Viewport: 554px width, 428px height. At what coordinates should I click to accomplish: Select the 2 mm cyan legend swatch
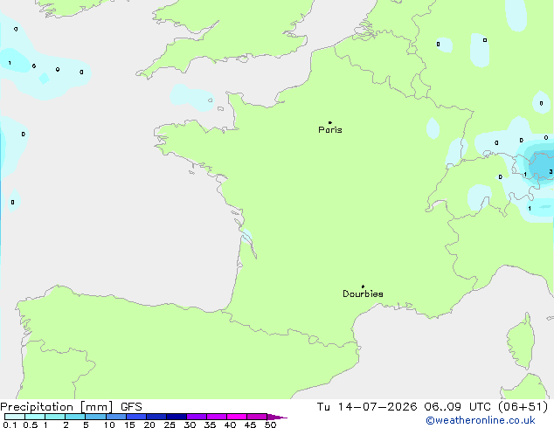tap(75, 417)
